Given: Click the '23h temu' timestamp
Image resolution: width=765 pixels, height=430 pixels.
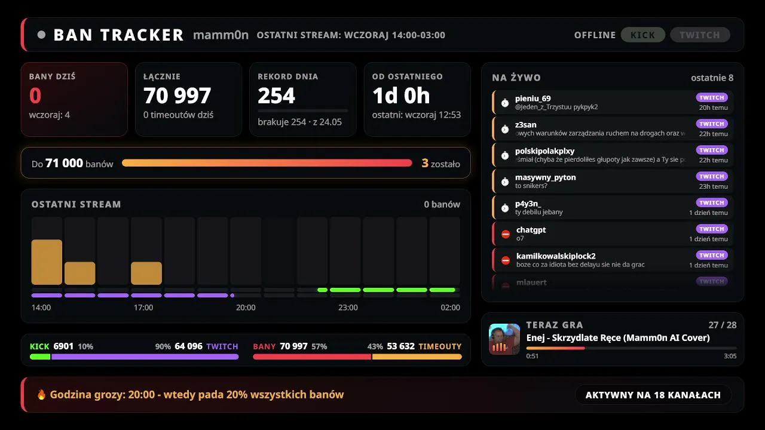Looking at the screenshot, I should click(714, 186).
